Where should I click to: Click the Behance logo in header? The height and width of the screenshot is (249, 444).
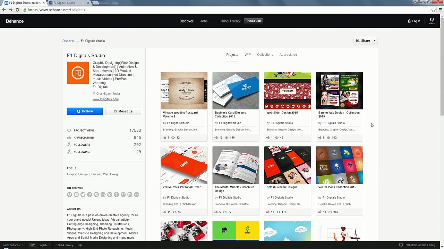[15, 21]
